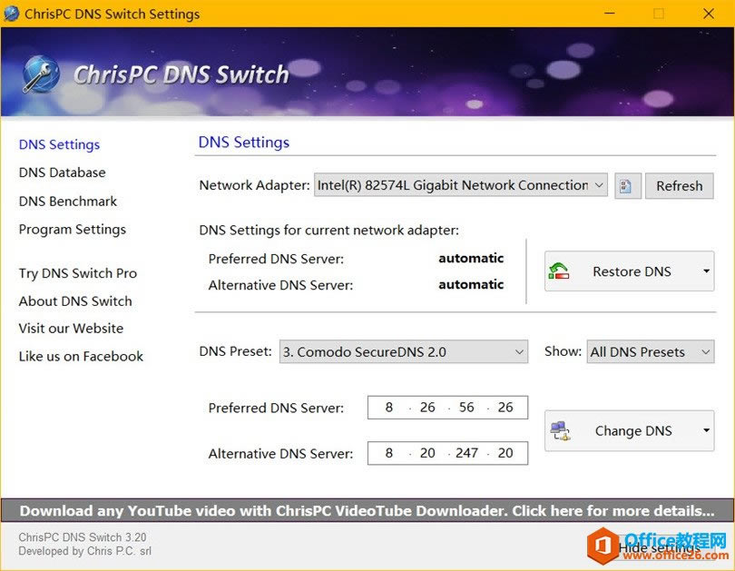Viewport: 735px width, 571px height.
Task: Click first octet of Preferred DNS Server
Action: coord(388,407)
